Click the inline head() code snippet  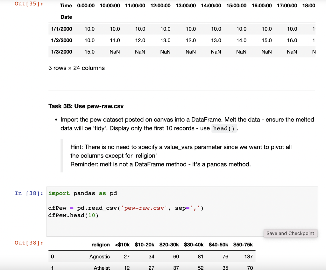click(x=224, y=128)
